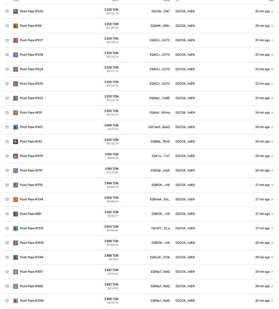Viewport: 279px width, 309px height.
Task: Click the cart icon beside Plush Pepe #661
Action: click(7, 214)
